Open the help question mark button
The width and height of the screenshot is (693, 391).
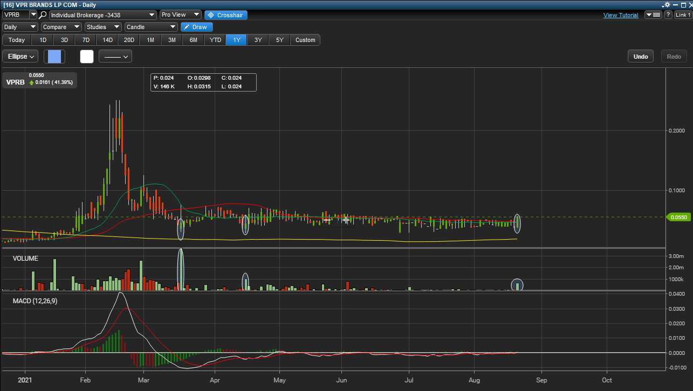click(x=668, y=15)
